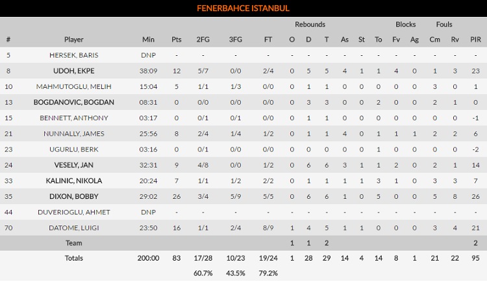Click the Player column header
487x282 pixels.
(x=74, y=40)
